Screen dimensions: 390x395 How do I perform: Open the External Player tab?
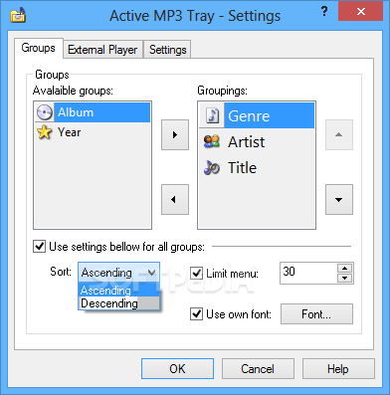(102, 50)
